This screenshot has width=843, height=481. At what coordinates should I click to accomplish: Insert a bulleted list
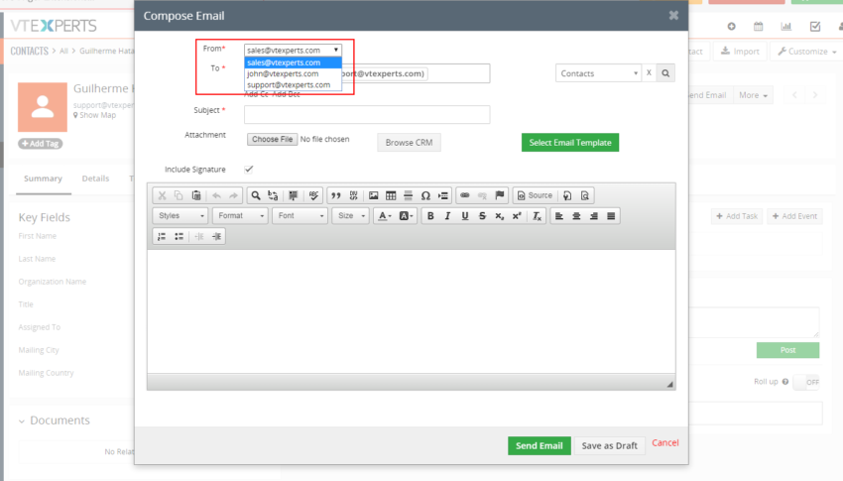pyautogui.click(x=180, y=236)
